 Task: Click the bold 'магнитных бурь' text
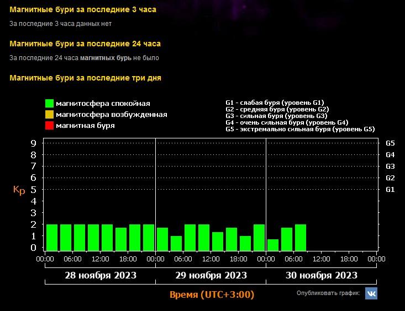[106, 58]
